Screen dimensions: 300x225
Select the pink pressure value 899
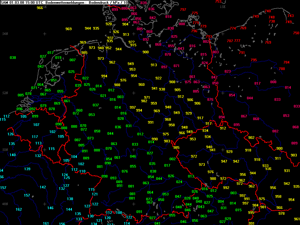pyautogui.click(x=115, y=10)
